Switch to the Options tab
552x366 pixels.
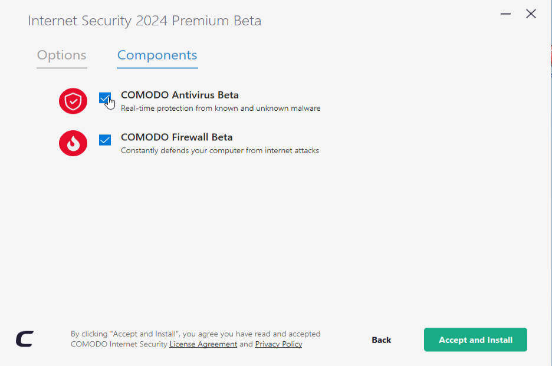click(x=62, y=55)
